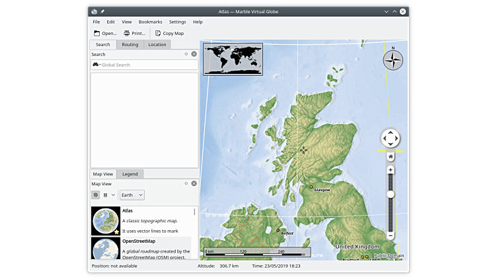This screenshot has width=497, height=279.
Task: Click the Open toolbar icon
Action: click(x=97, y=33)
